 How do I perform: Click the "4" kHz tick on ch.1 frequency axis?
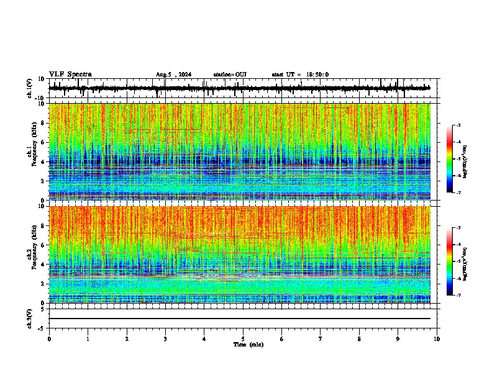pos(43,162)
